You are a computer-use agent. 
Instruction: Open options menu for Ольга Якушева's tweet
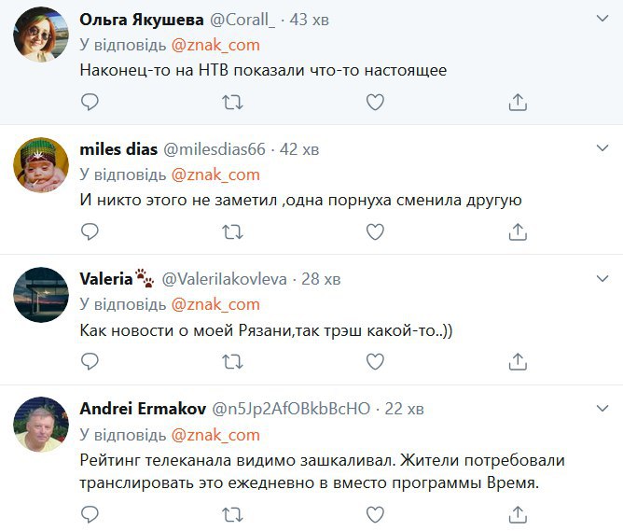point(602,19)
